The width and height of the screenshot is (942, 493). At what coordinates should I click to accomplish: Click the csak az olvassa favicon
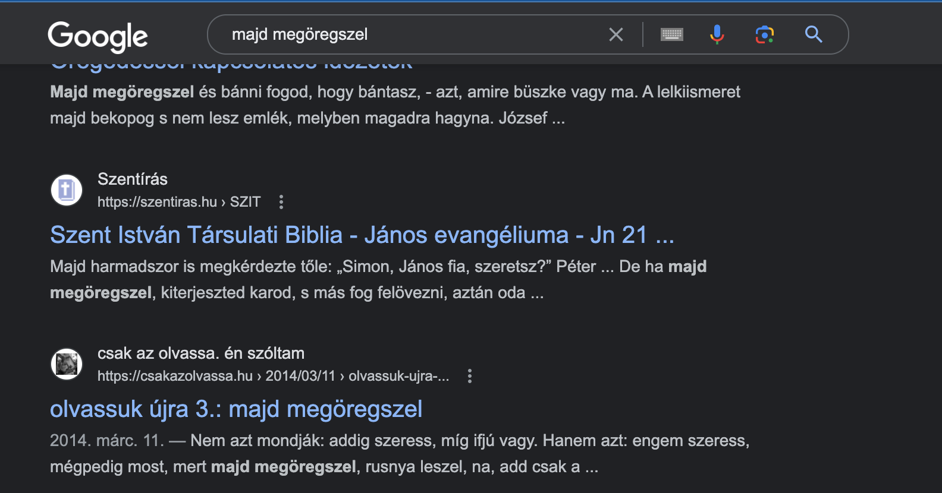point(67,364)
